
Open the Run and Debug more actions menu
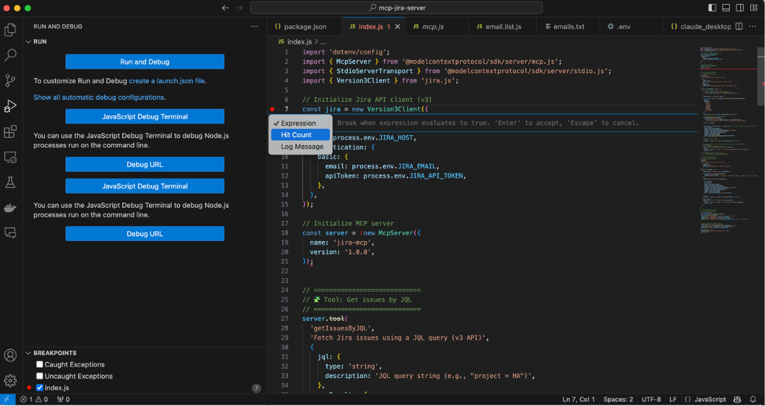tap(254, 27)
